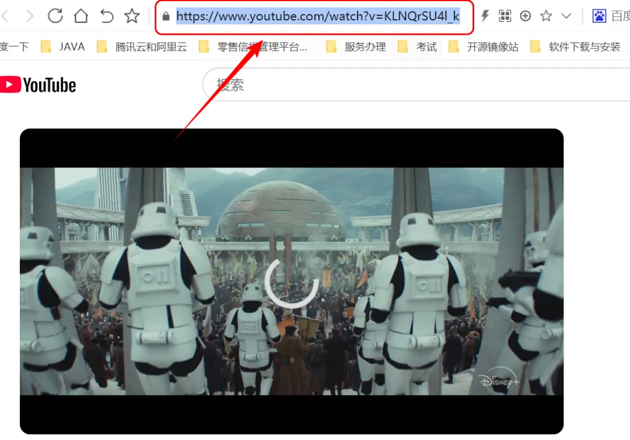Open the 考试 bookmarks folder
This screenshot has width=630, height=440.
point(417,47)
